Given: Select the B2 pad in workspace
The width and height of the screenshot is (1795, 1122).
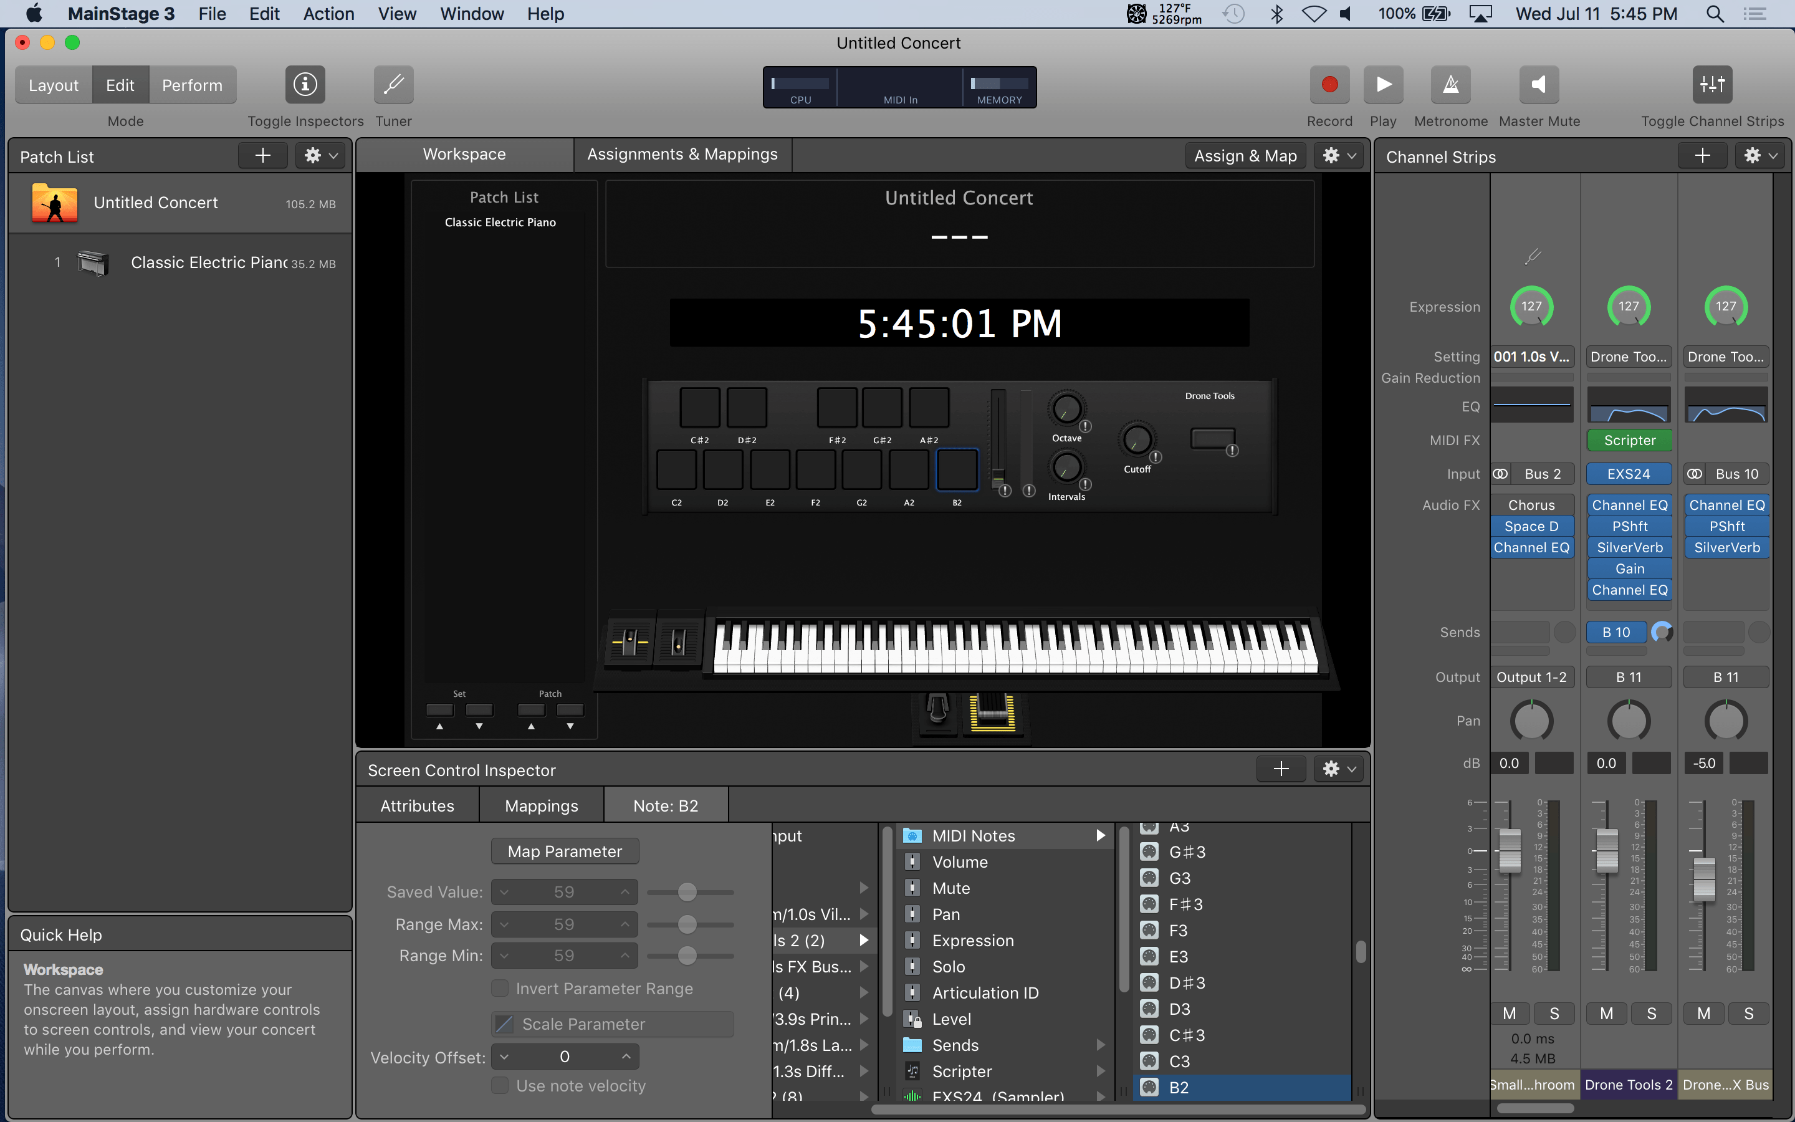Looking at the screenshot, I should point(957,470).
